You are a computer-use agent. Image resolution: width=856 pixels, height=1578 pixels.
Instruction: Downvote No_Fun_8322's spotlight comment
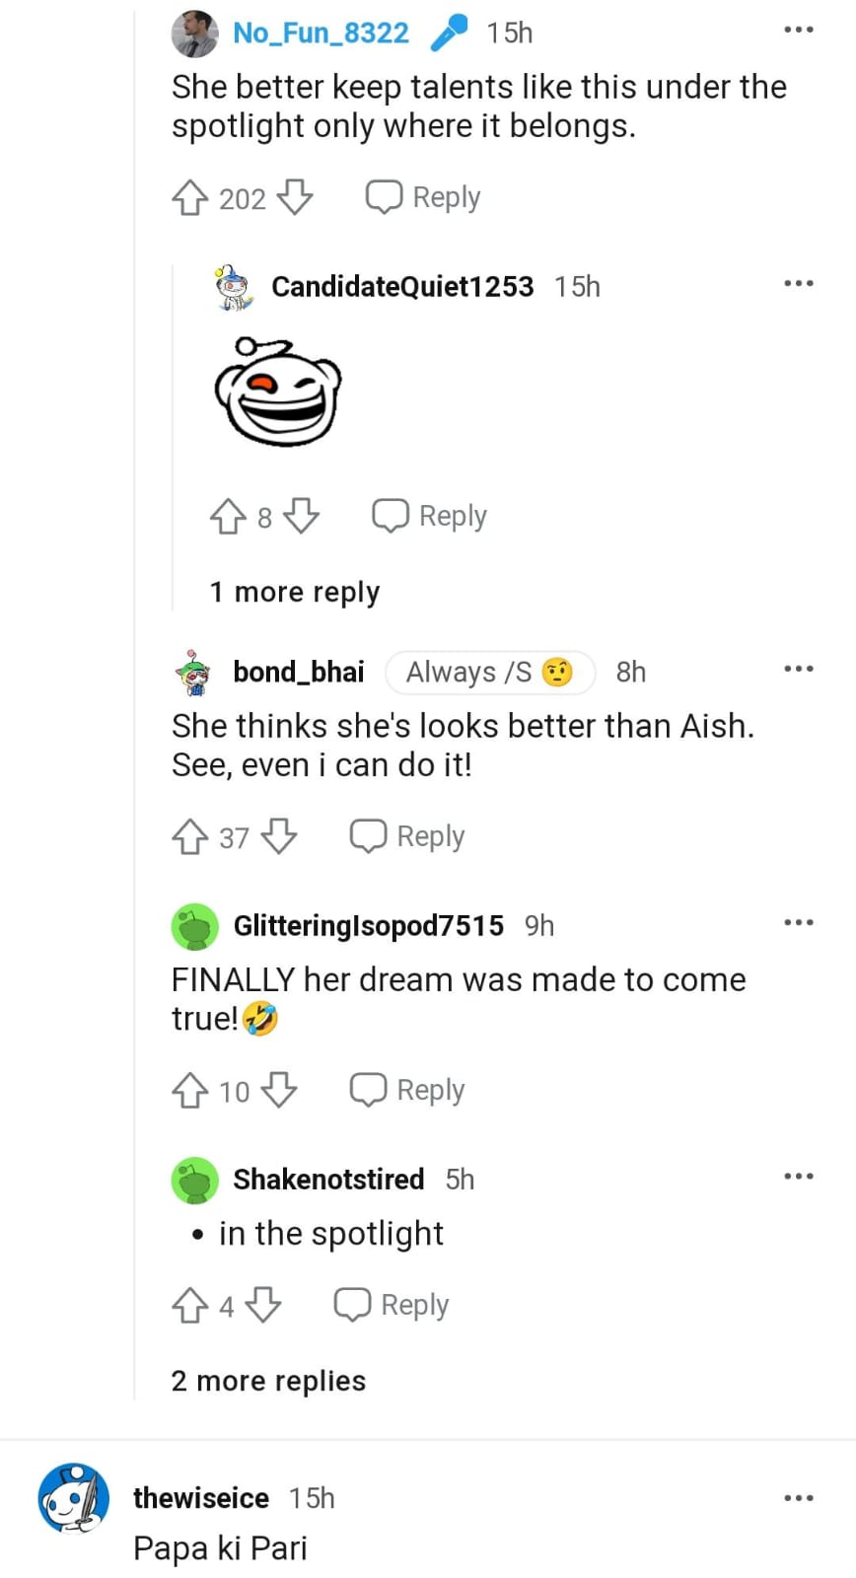(x=295, y=197)
